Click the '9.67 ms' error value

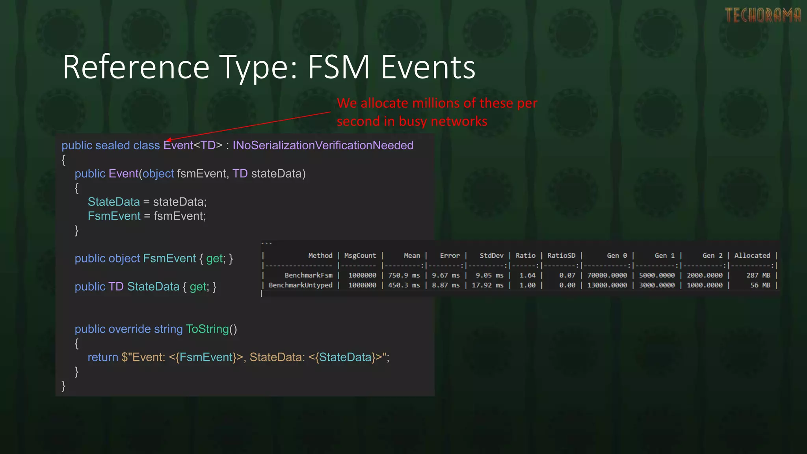446,275
